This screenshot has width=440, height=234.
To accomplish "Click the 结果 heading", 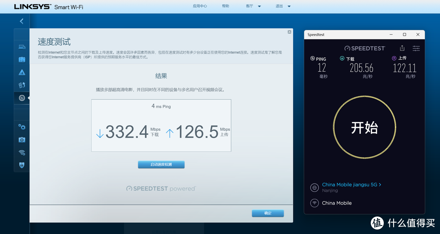I will point(161,76).
